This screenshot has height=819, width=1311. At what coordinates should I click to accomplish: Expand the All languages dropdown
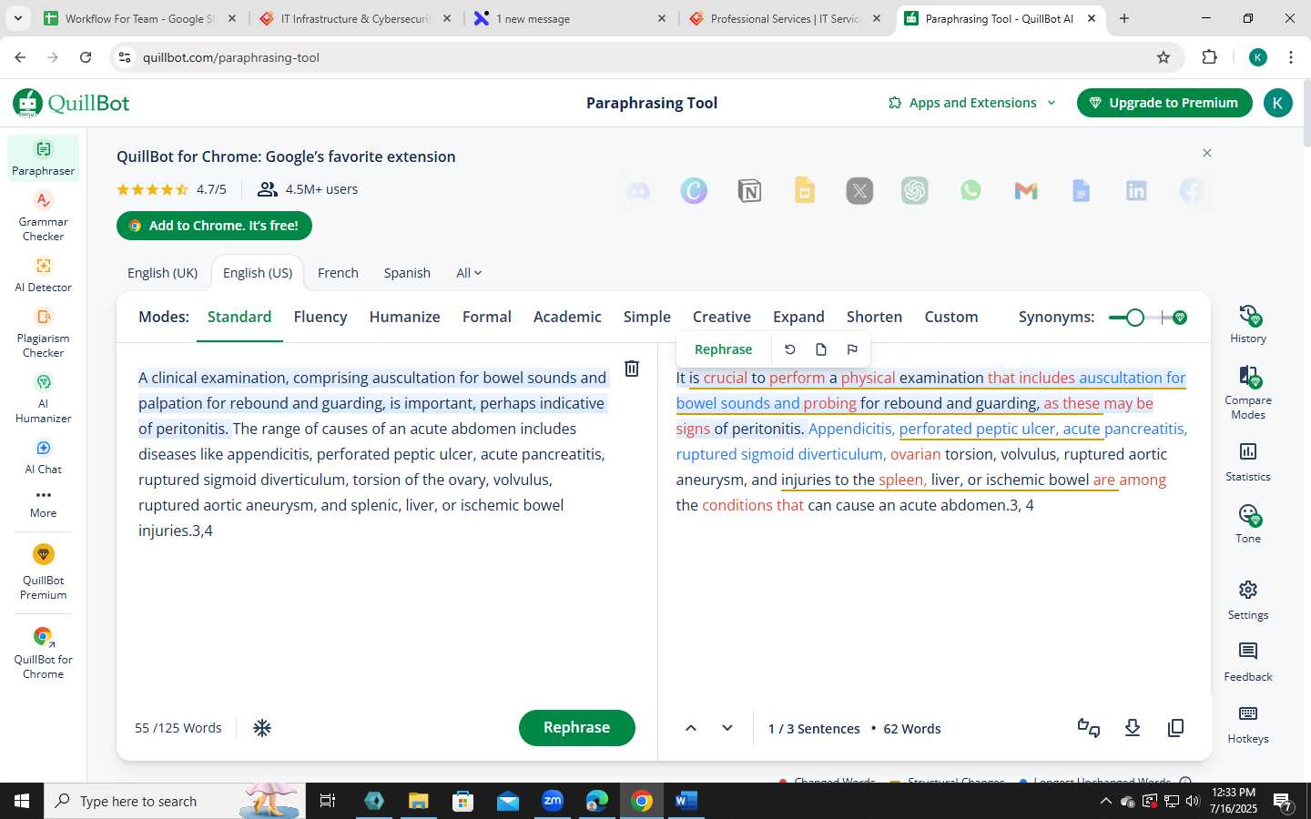click(469, 273)
